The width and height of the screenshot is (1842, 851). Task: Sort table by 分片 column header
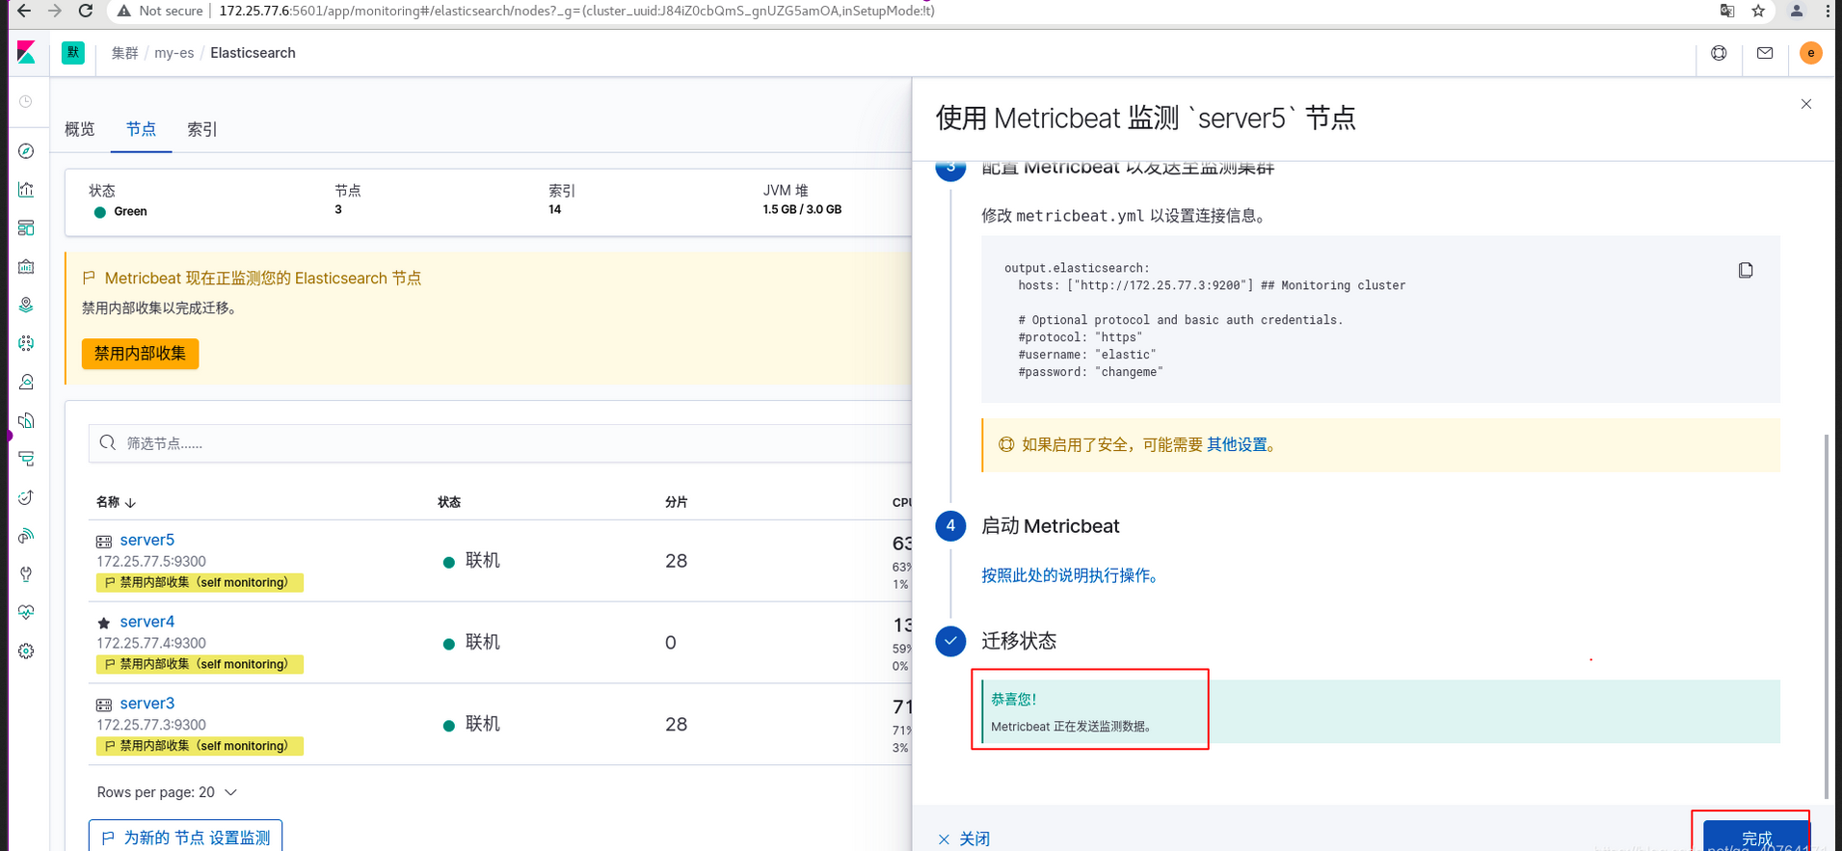coord(677,502)
